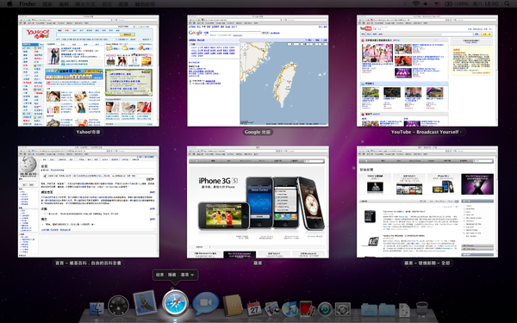Screen dimensions: 517x323
Task: Open the Mail stamp icon in Dock
Action: pos(145,303)
